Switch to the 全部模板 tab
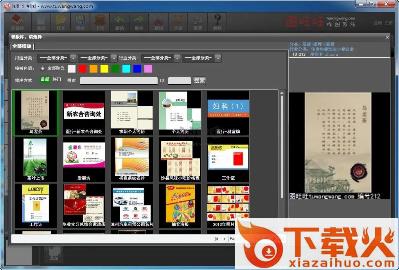 [22, 46]
